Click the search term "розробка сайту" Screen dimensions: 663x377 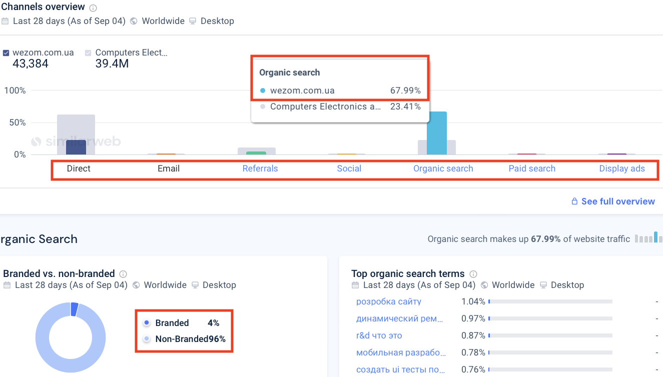coord(389,301)
